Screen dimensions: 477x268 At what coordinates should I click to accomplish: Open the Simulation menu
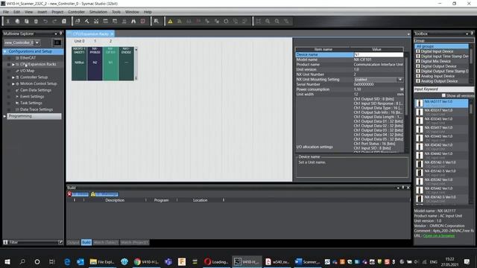98,12
